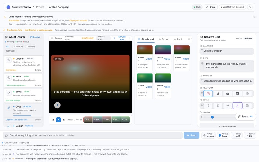The width and height of the screenshot is (259, 162).
Task: Select TikTok as the platform
Action: [x=218, y=94]
